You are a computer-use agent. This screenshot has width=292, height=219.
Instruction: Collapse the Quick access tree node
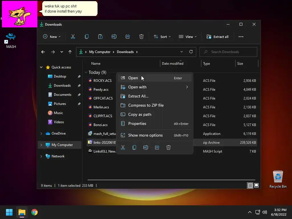(x=41, y=67)
